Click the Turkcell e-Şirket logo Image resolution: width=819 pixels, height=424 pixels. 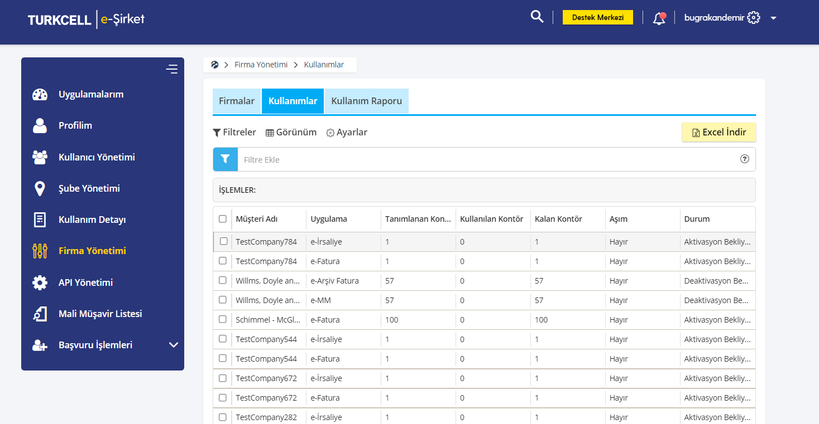(86, 19)
